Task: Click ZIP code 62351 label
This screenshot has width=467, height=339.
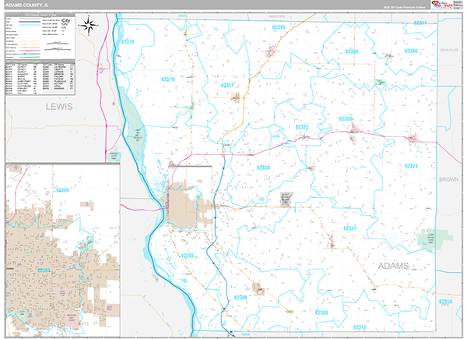Action: pyautogui.click(x=227, y=85)
